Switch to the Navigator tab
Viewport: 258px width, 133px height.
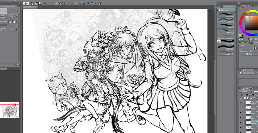click(4, 69)
